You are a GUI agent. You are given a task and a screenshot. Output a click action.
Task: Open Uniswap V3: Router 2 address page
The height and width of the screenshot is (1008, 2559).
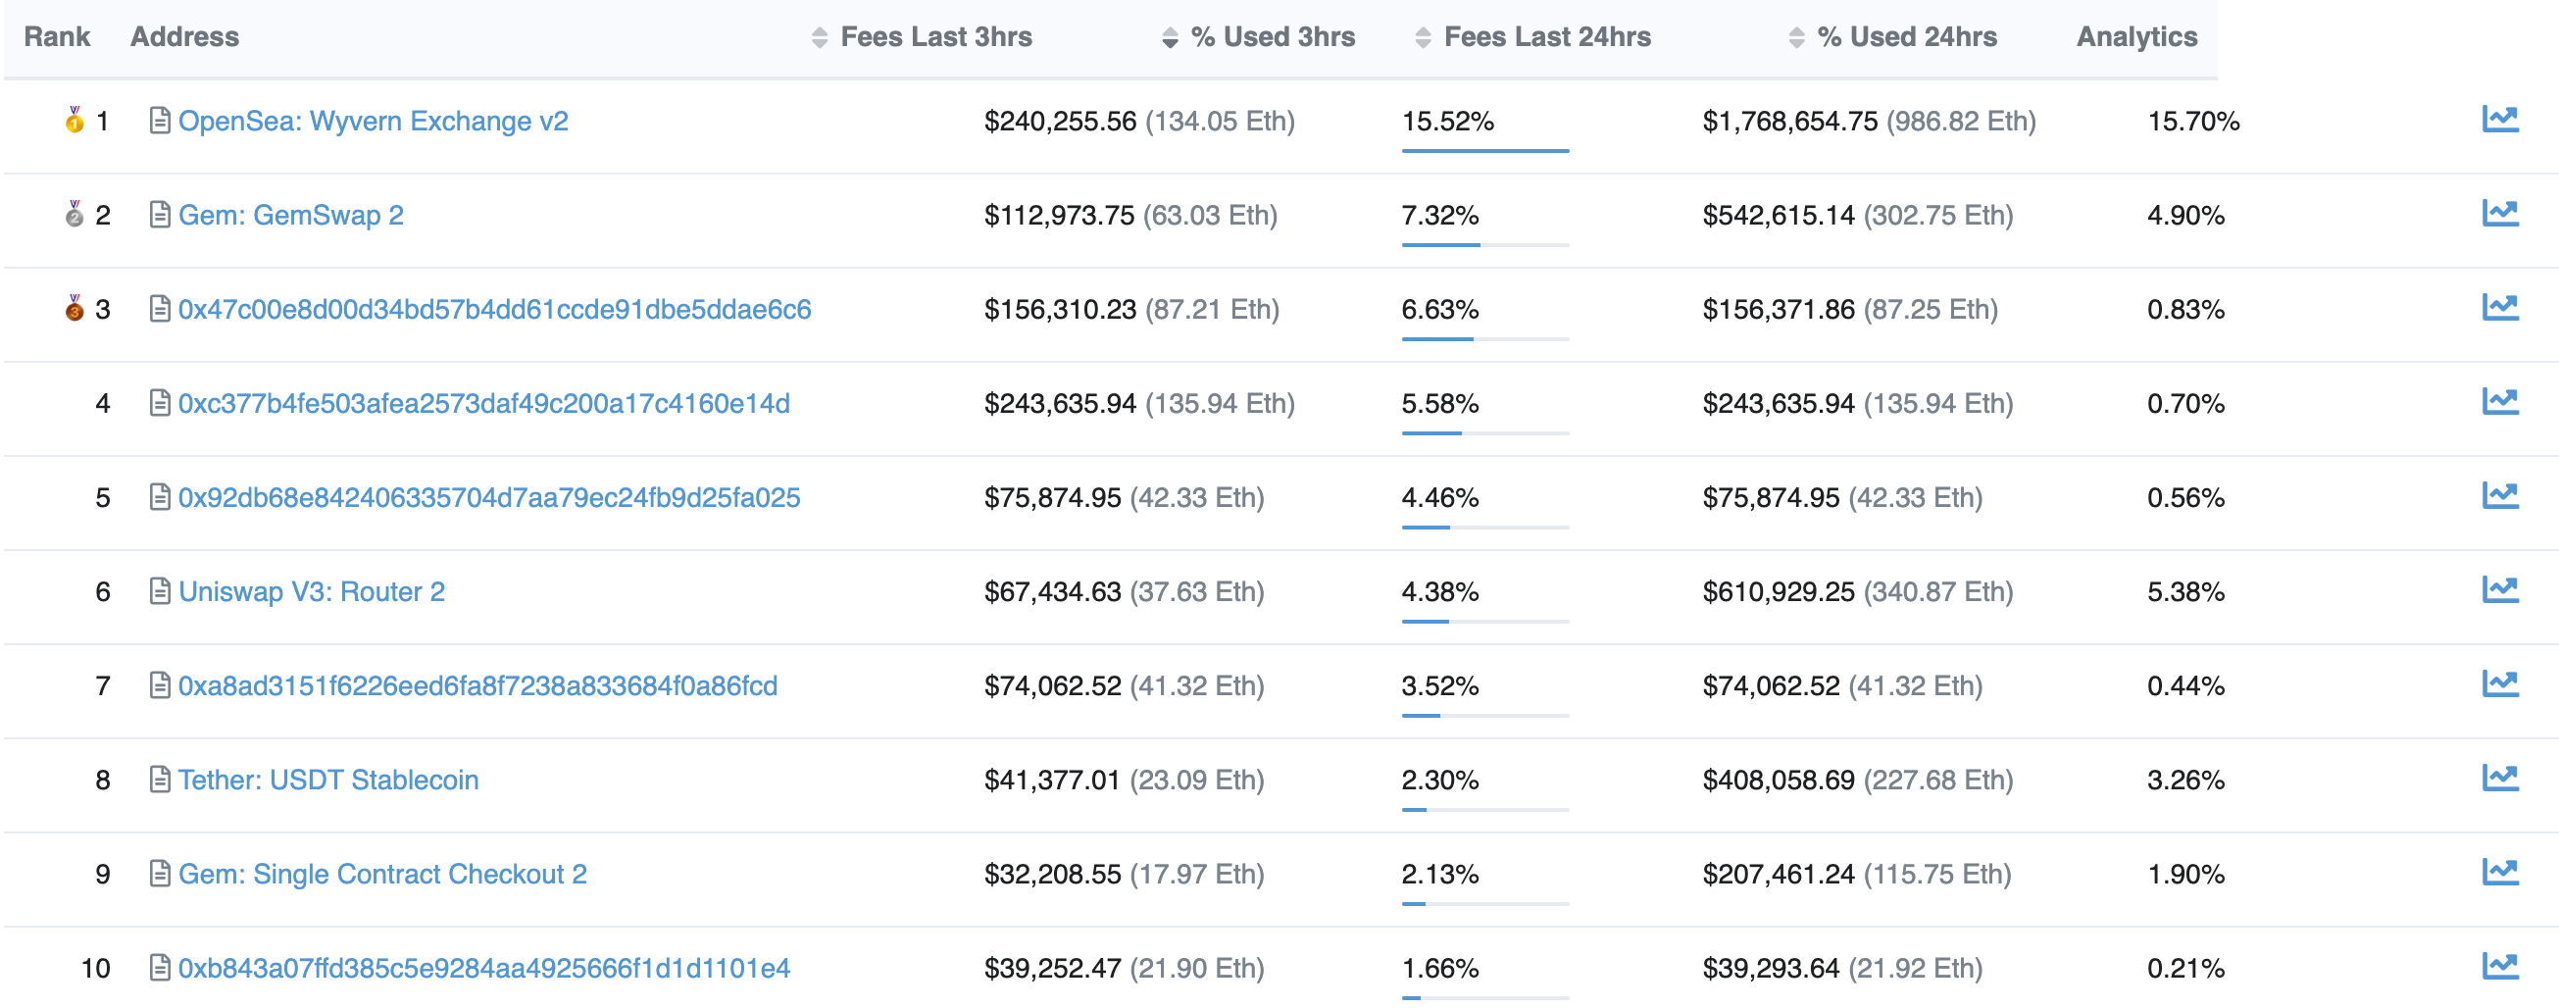click(x=311, y=592)
